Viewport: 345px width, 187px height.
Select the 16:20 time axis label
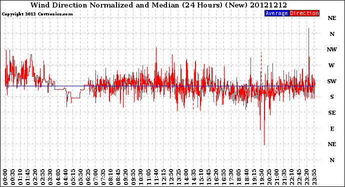216,177
